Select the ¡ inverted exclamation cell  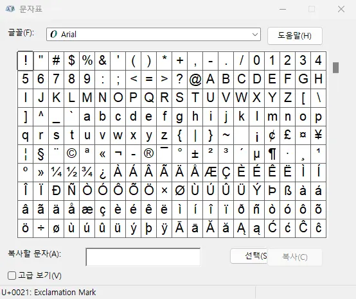pos(256,135)
